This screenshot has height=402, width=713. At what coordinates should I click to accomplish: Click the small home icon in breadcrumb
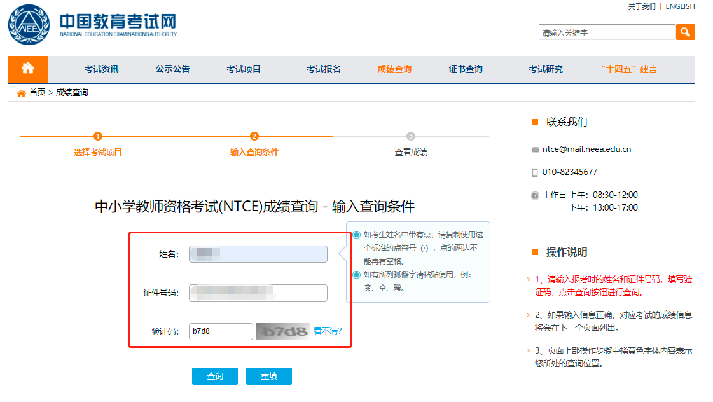[22, 93]
